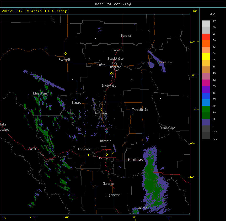Click the yellow diamond marker beside Olds

(x=102, y=109)
